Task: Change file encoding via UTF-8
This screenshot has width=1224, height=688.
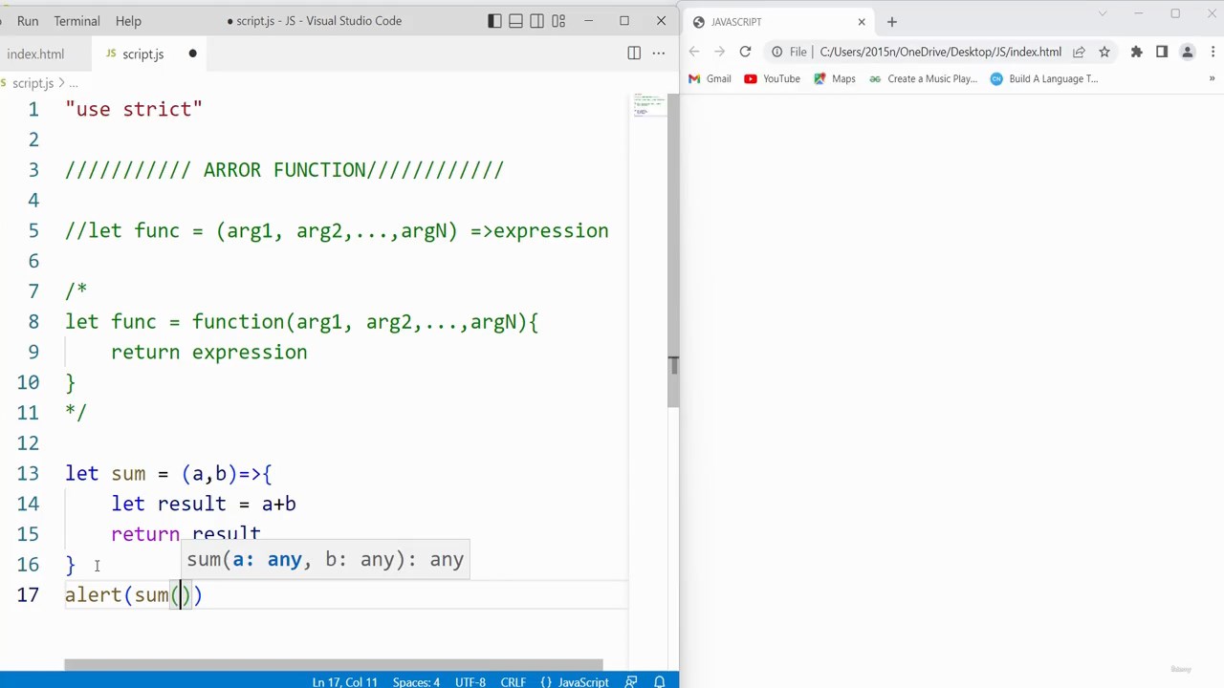Action: coord(470,681)
